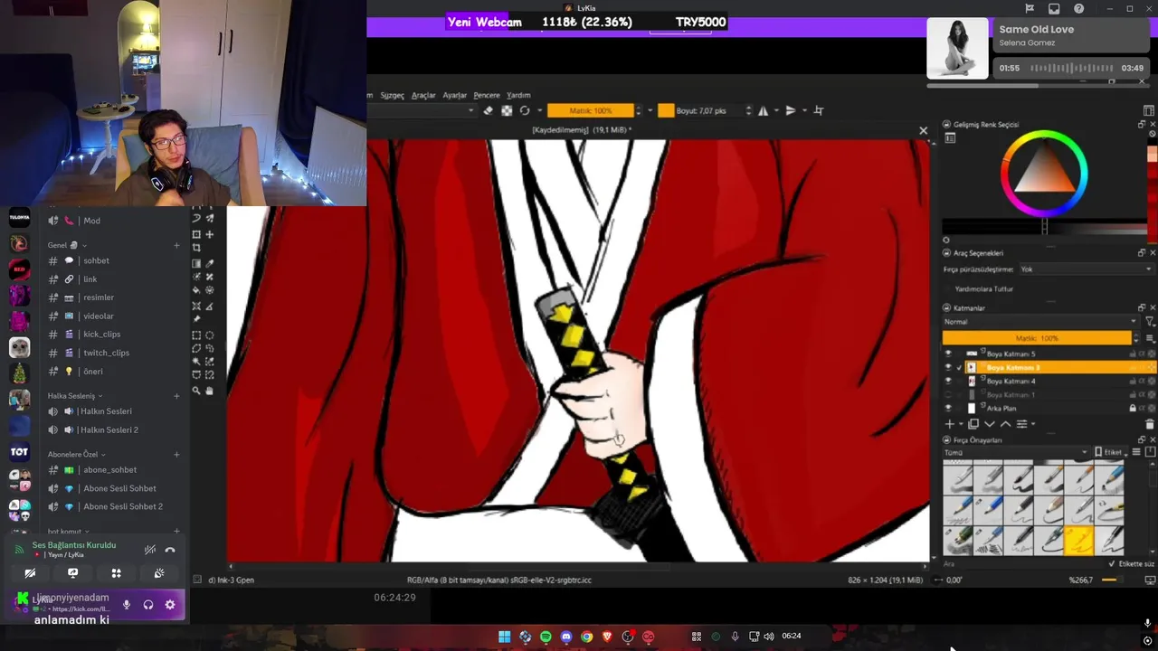Delete layer with trash icon
Image resolution: width=1158 pixels, height=651 pixels.
click(x=1149, y=423)
